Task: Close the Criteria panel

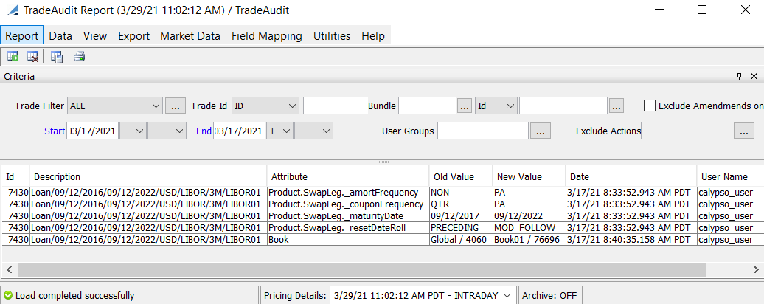Action: (x=754, y=77)
